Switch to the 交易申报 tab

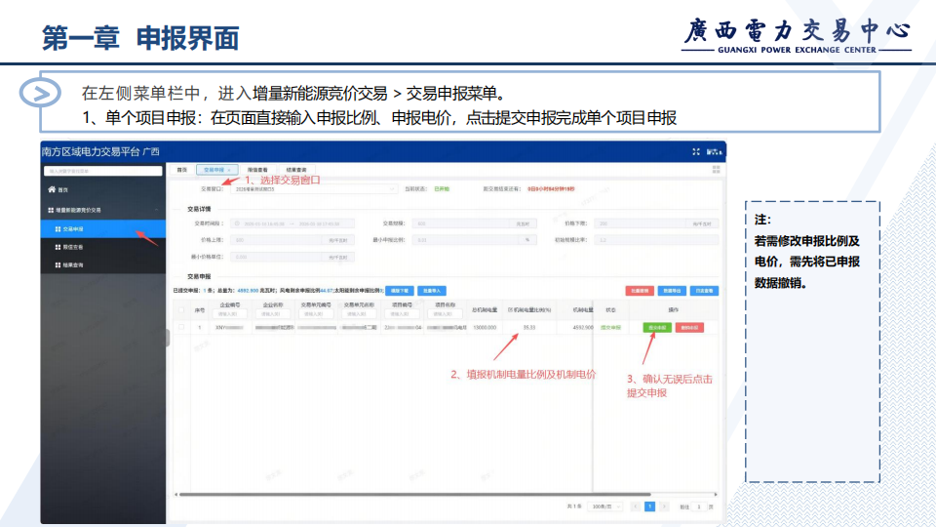pos(217,170)
